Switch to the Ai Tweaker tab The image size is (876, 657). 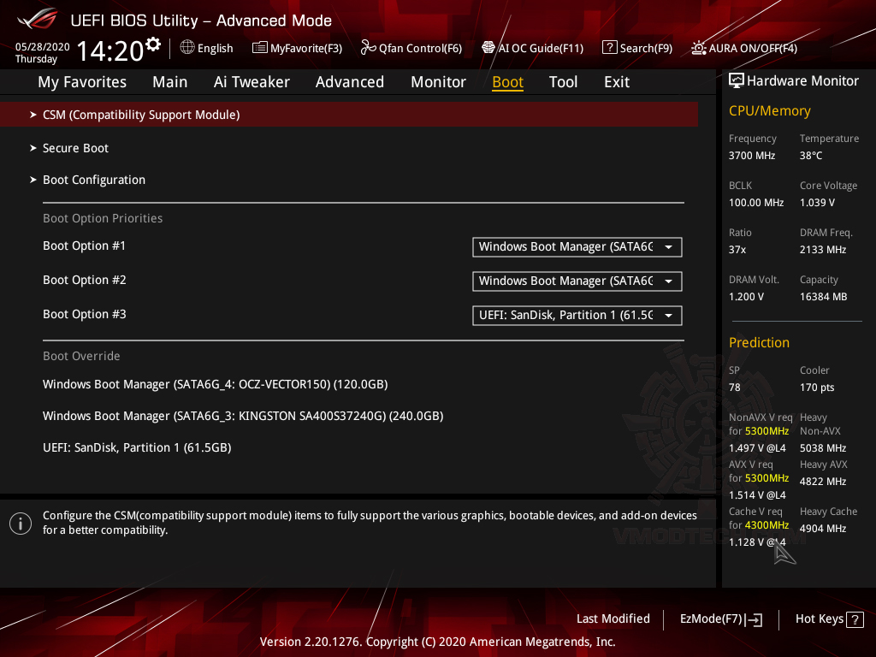pyautogui.click(x=252, y=82)
